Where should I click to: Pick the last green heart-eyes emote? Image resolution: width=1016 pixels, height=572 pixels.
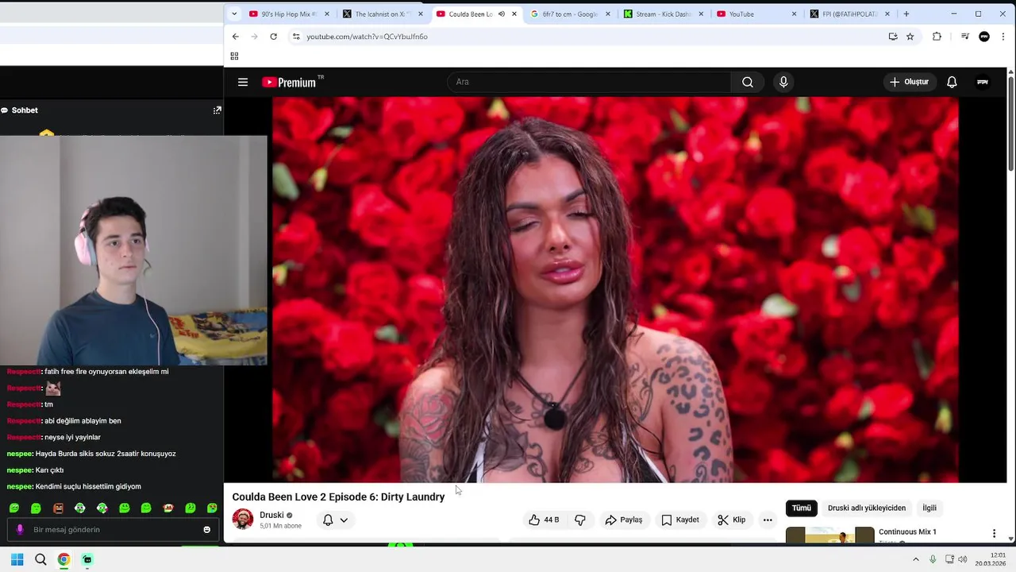tap(212, 508)
